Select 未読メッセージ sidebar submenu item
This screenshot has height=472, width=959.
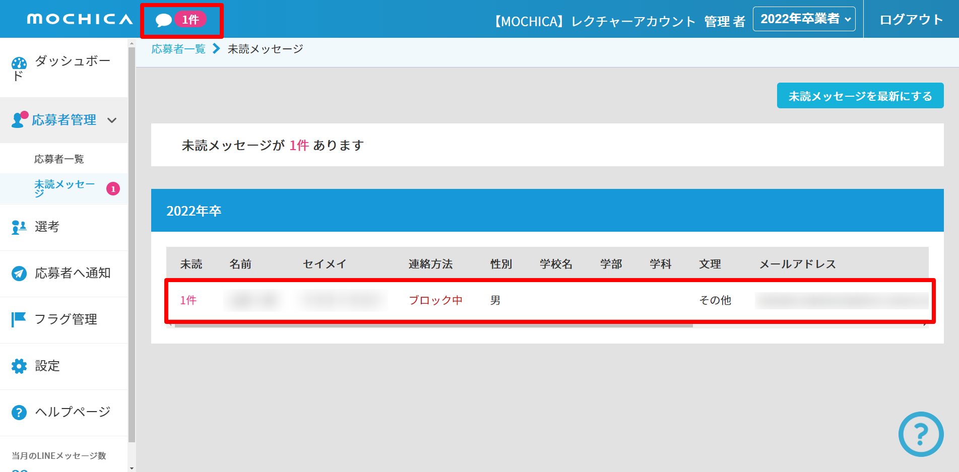[64, 188]
